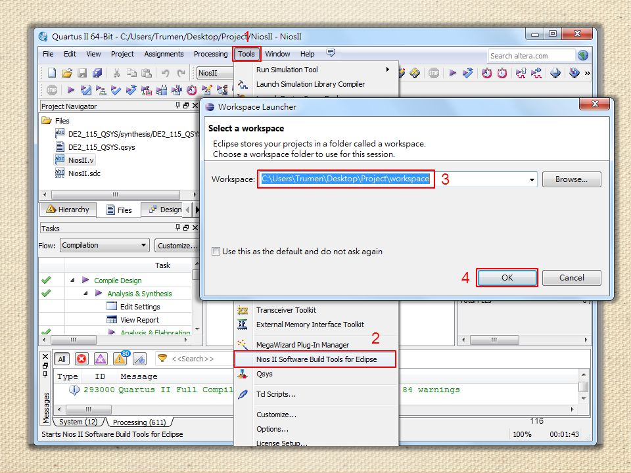
Task: Click the TimeQuest Timing Analyzer red clock icon
Action: coord(502,73)
